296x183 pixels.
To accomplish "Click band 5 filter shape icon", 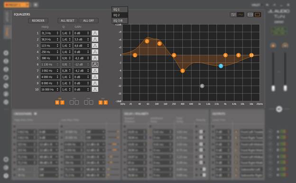I will pos(95,58).
